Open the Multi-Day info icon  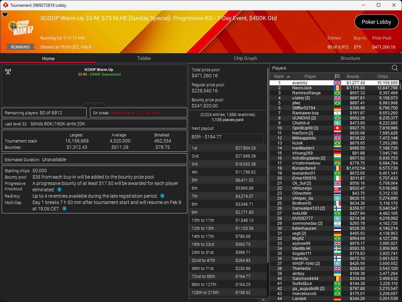tap(64, 209)
